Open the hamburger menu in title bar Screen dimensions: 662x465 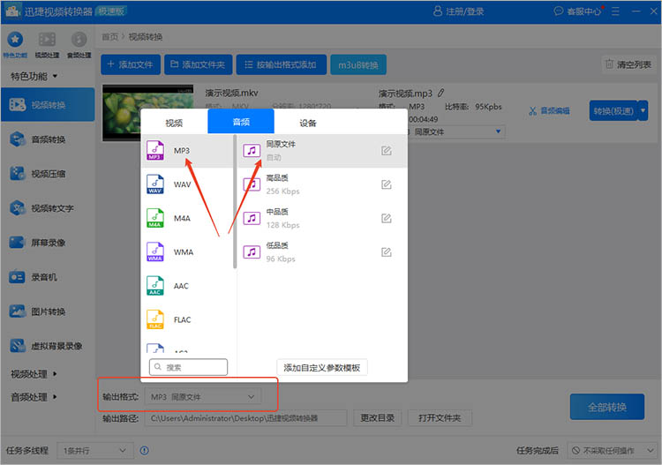coord(615,11)
